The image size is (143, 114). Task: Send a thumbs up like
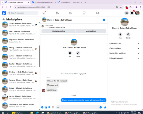(x=105, y=107)
